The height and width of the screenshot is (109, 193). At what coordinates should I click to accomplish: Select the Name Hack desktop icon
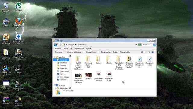[6, 85]
